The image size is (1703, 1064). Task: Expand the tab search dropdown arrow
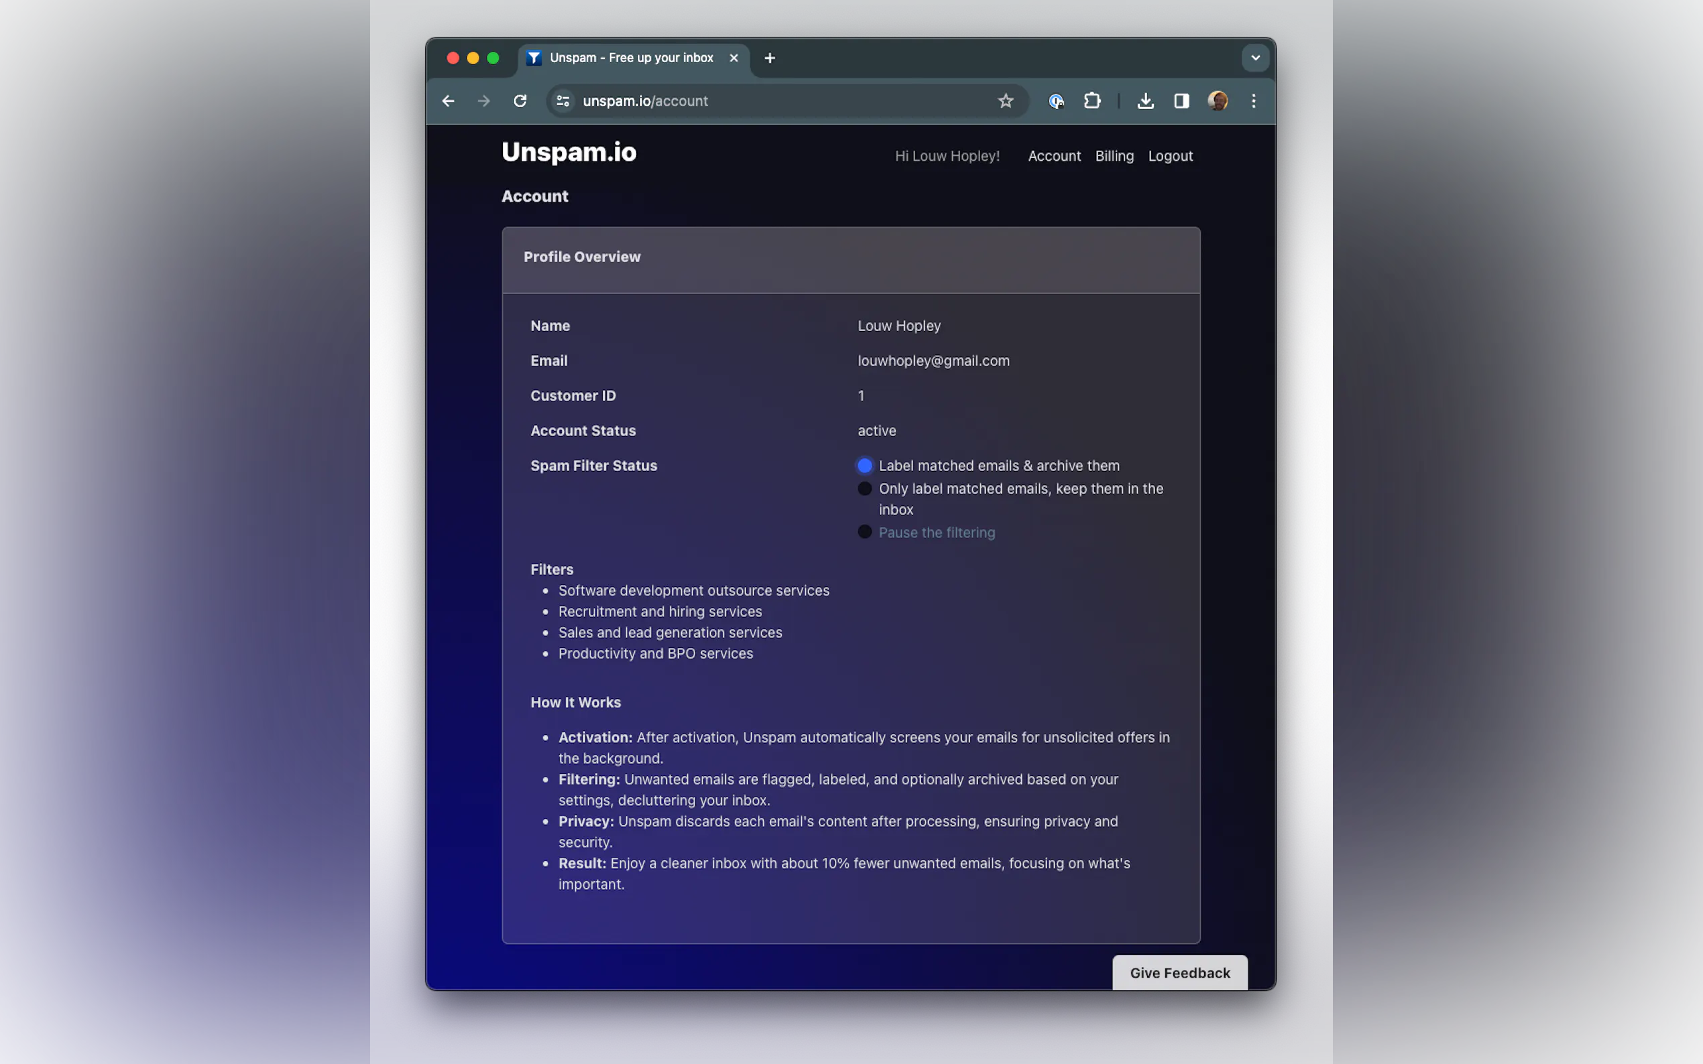pyautogui.click(x=1254, y=58)
